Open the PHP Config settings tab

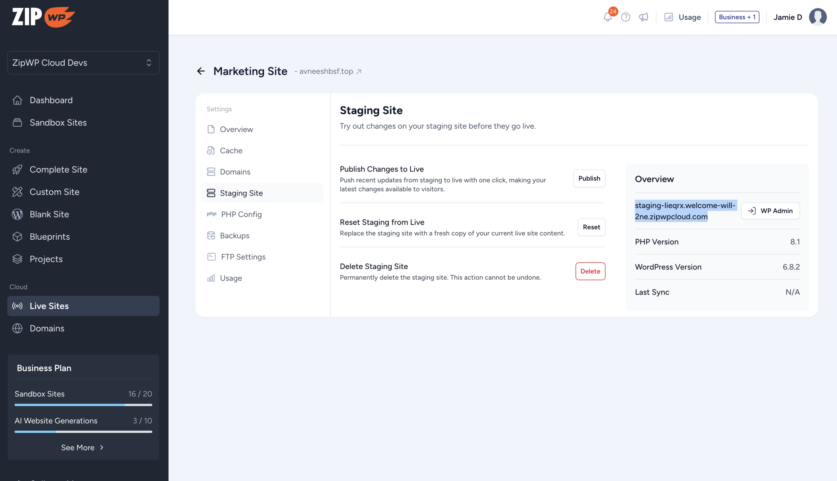(241, 214)
